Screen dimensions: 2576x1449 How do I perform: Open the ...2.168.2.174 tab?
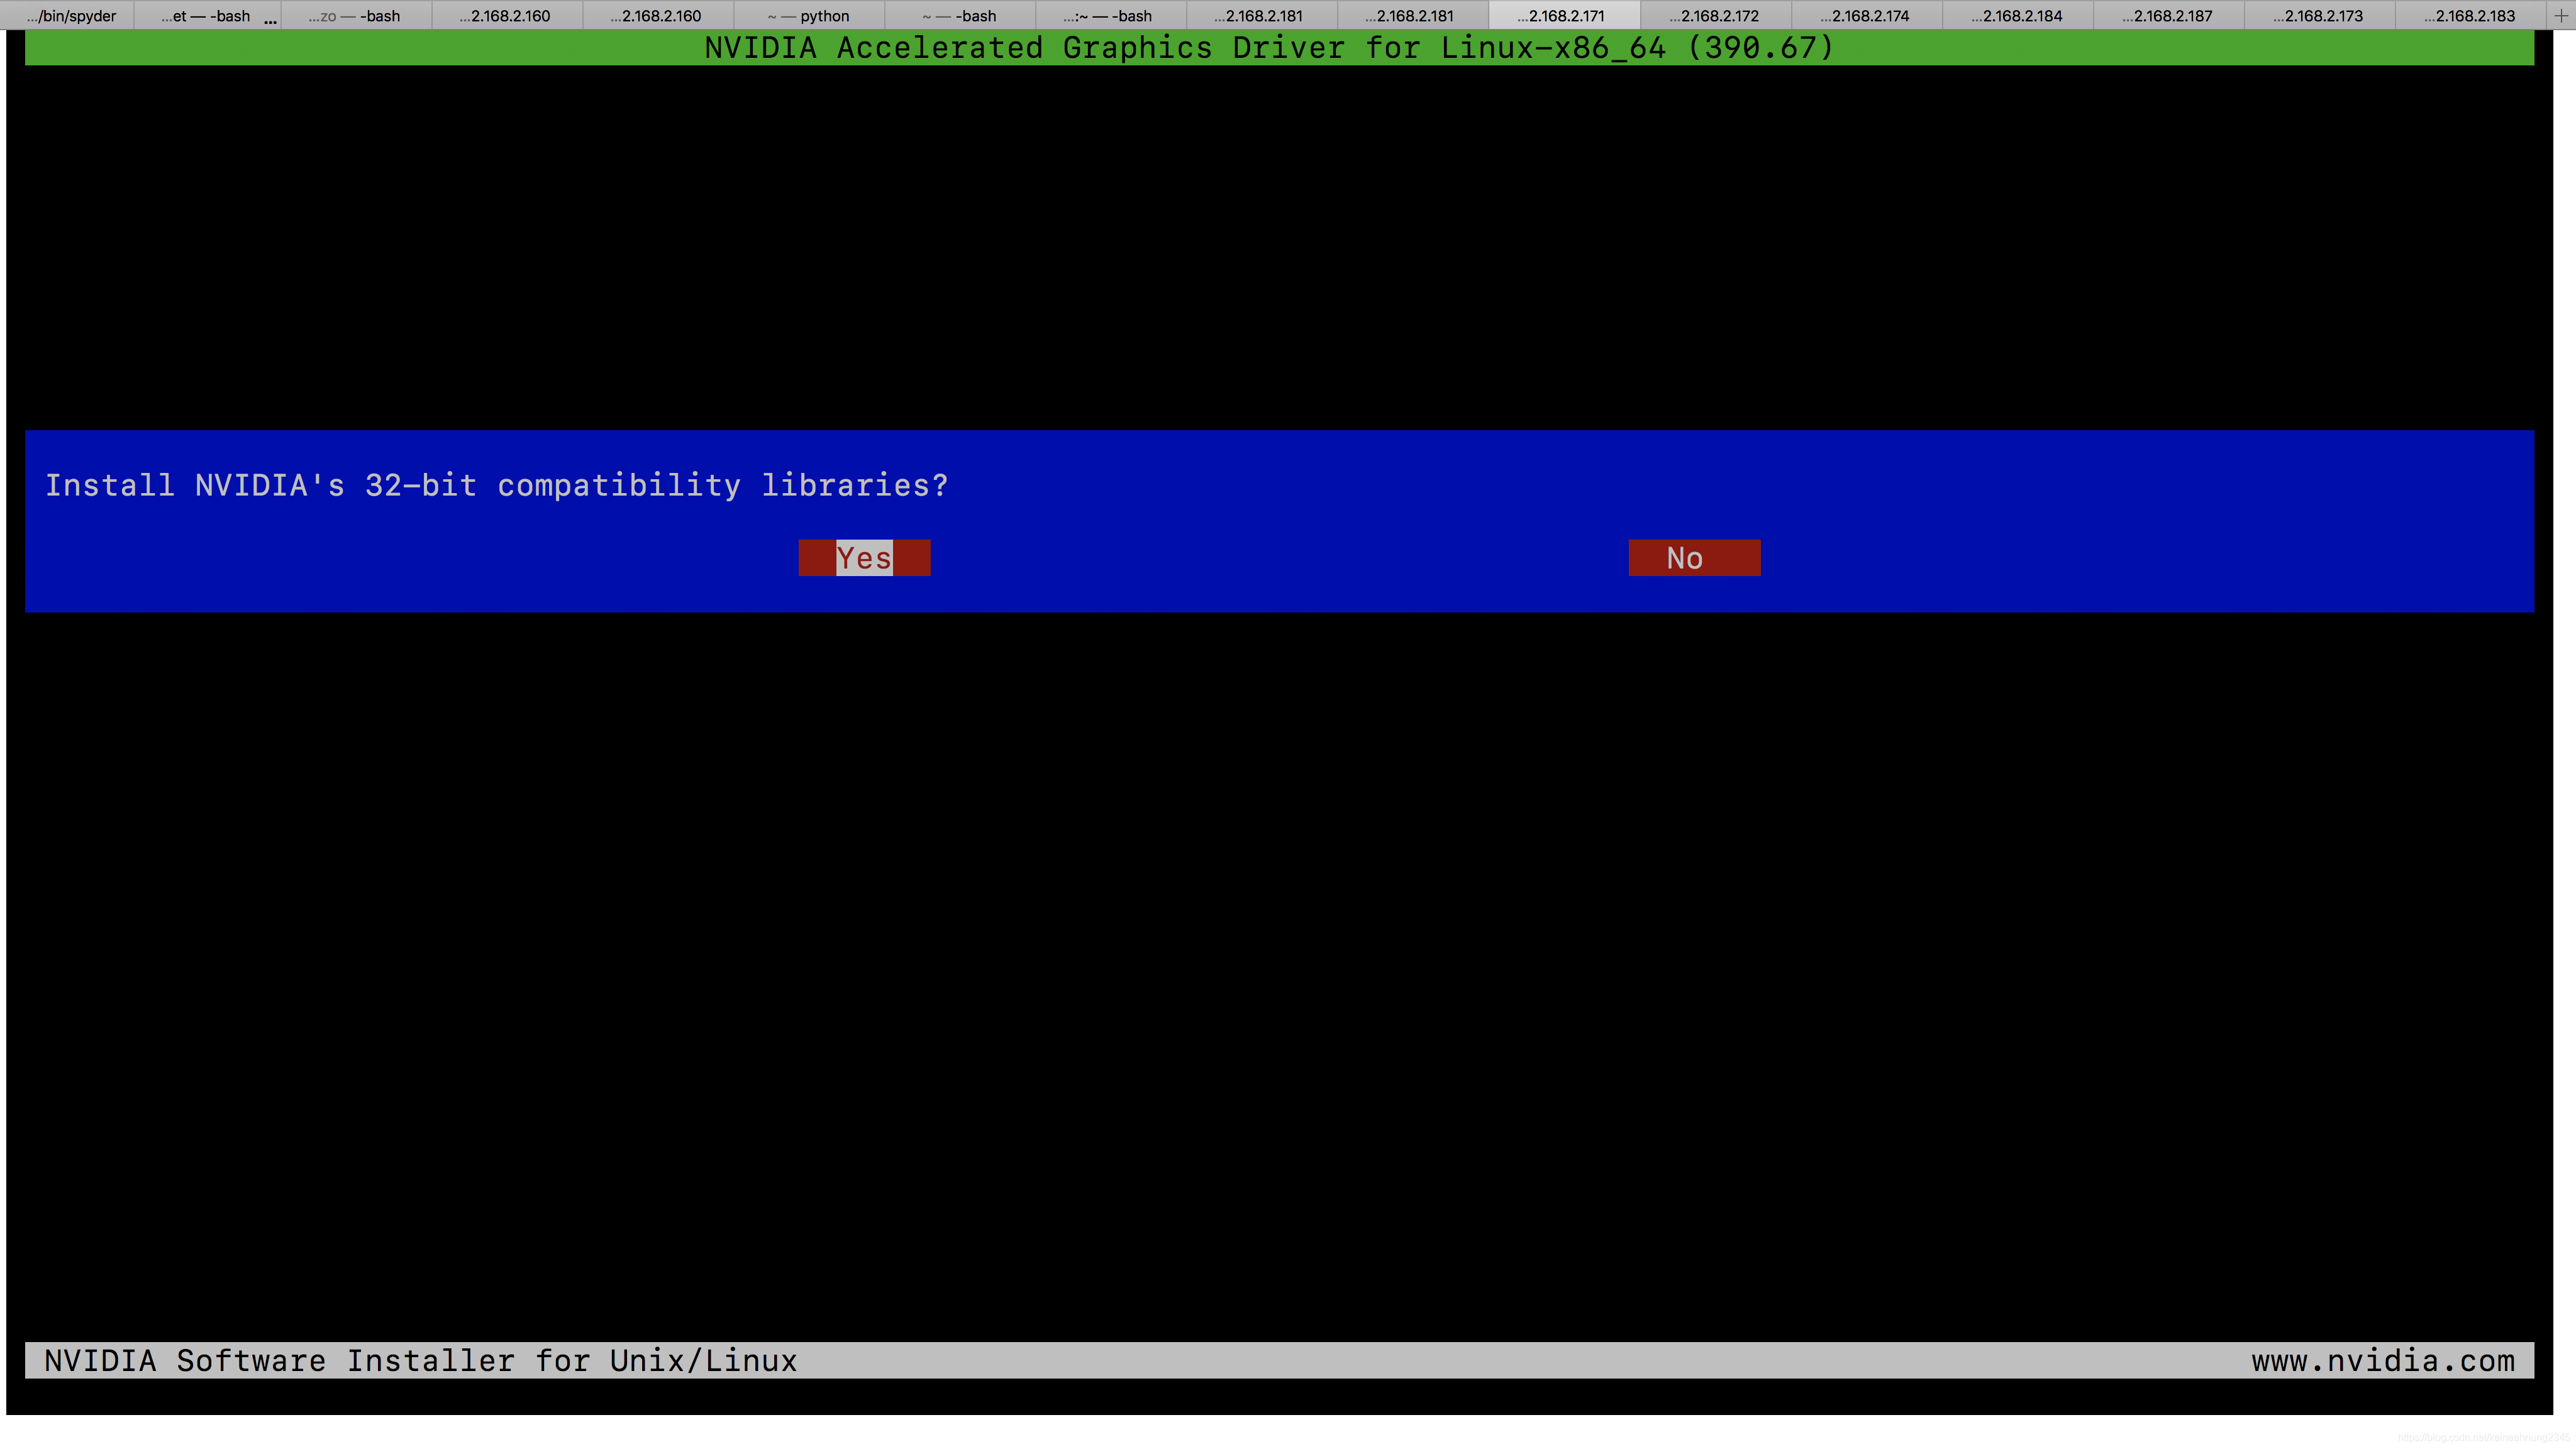click(x=1865, y=16)
